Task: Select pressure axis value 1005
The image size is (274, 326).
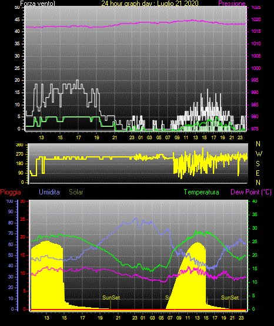Action: click(x=256, y=56)
